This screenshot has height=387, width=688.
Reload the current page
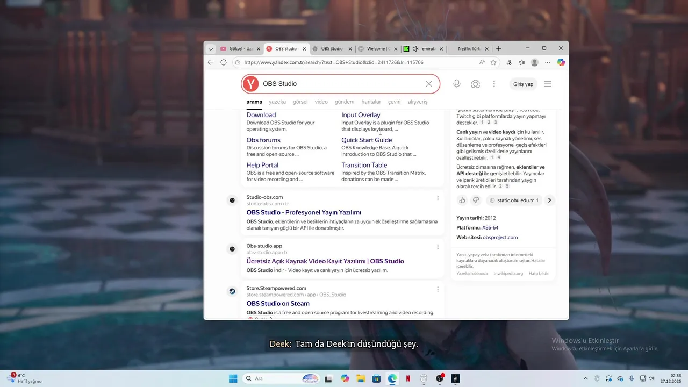pos(224,62)
